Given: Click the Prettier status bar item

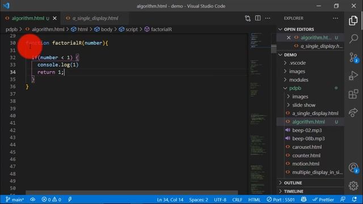Looking at the screenshot, I should [323, 199].
